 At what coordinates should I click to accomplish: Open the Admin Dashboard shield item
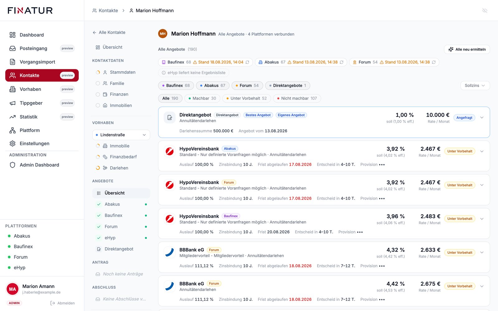(x=42, y=165)
